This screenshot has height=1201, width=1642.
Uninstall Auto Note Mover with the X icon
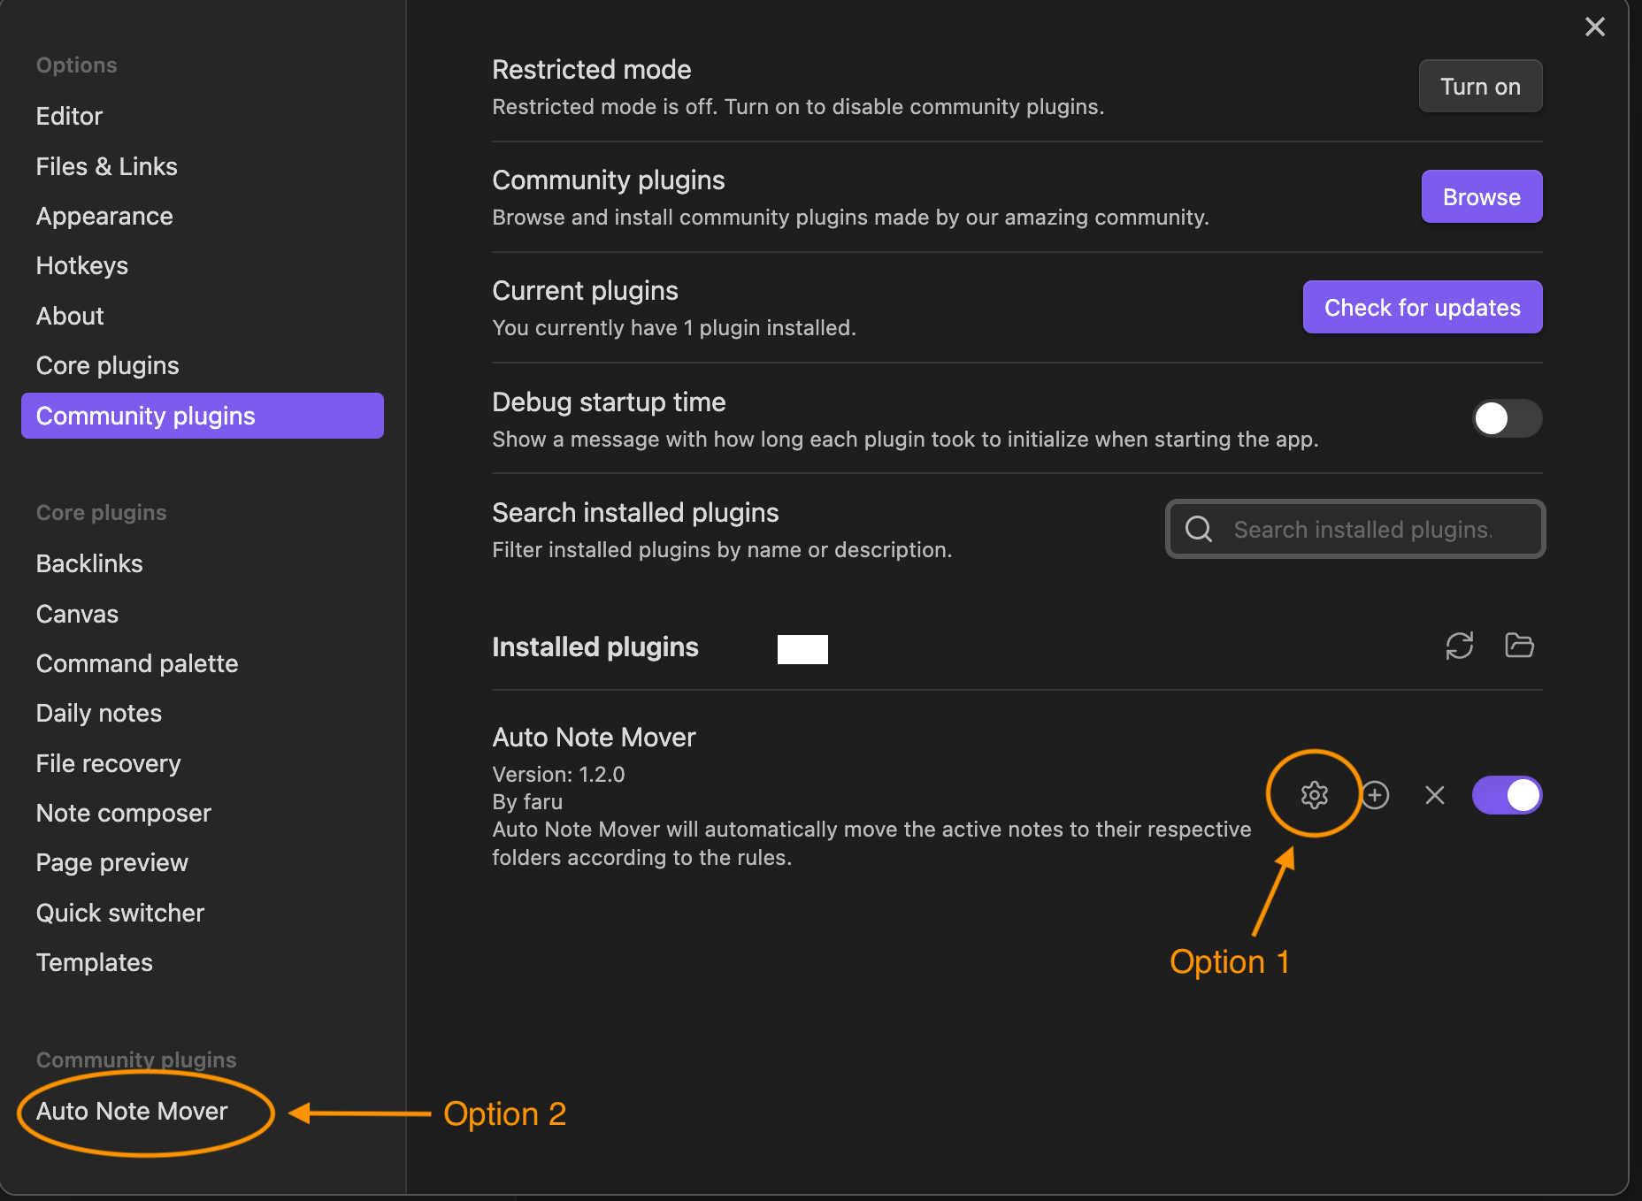pos(1435,795)
